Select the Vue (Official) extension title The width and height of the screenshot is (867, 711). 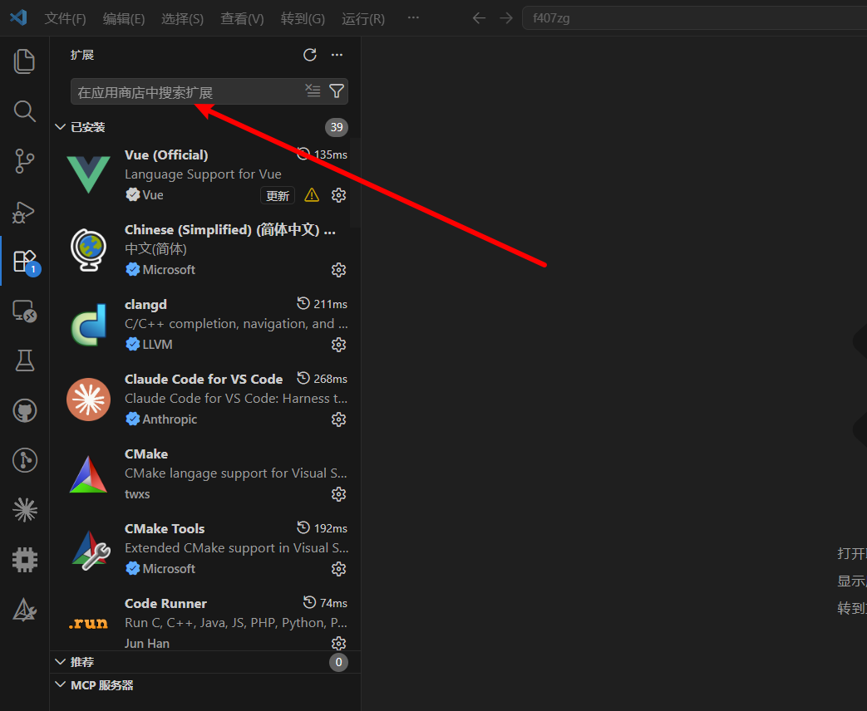click(x=166, y=154)
